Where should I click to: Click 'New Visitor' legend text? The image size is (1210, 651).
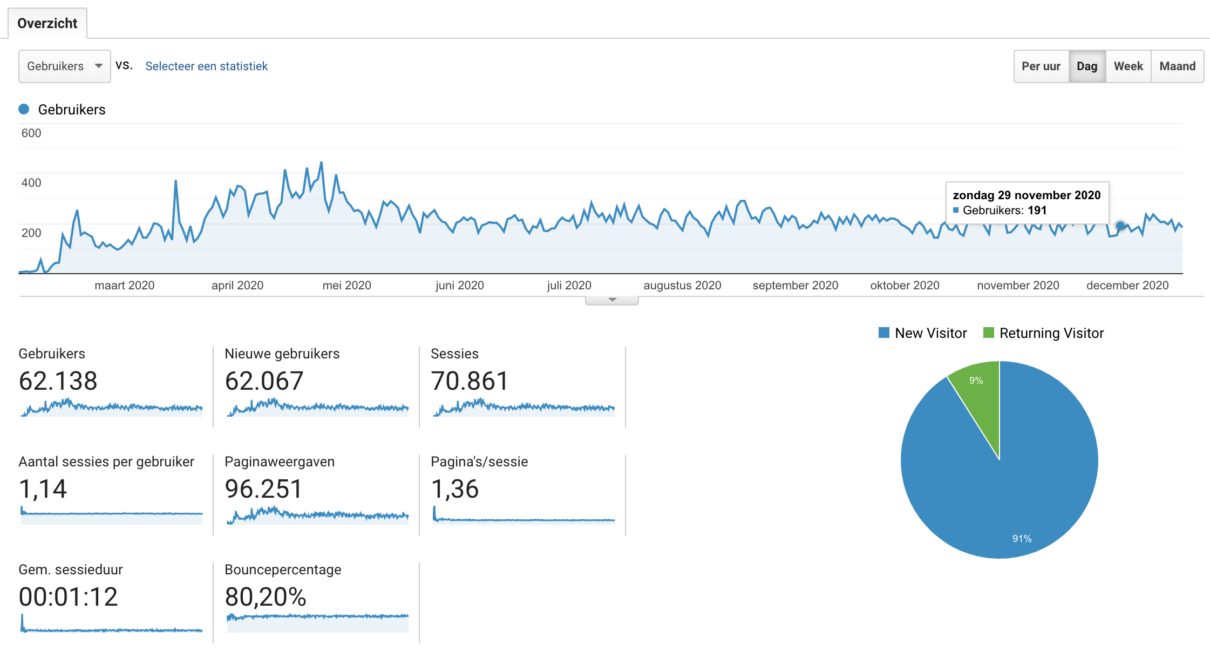point(931,333)
